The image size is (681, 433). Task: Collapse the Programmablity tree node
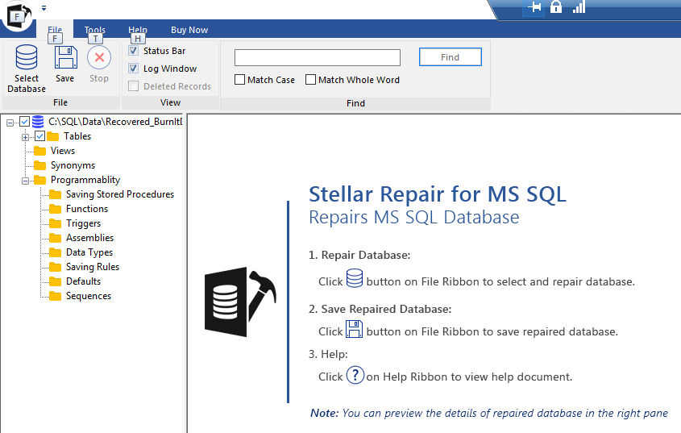point(26,181)
